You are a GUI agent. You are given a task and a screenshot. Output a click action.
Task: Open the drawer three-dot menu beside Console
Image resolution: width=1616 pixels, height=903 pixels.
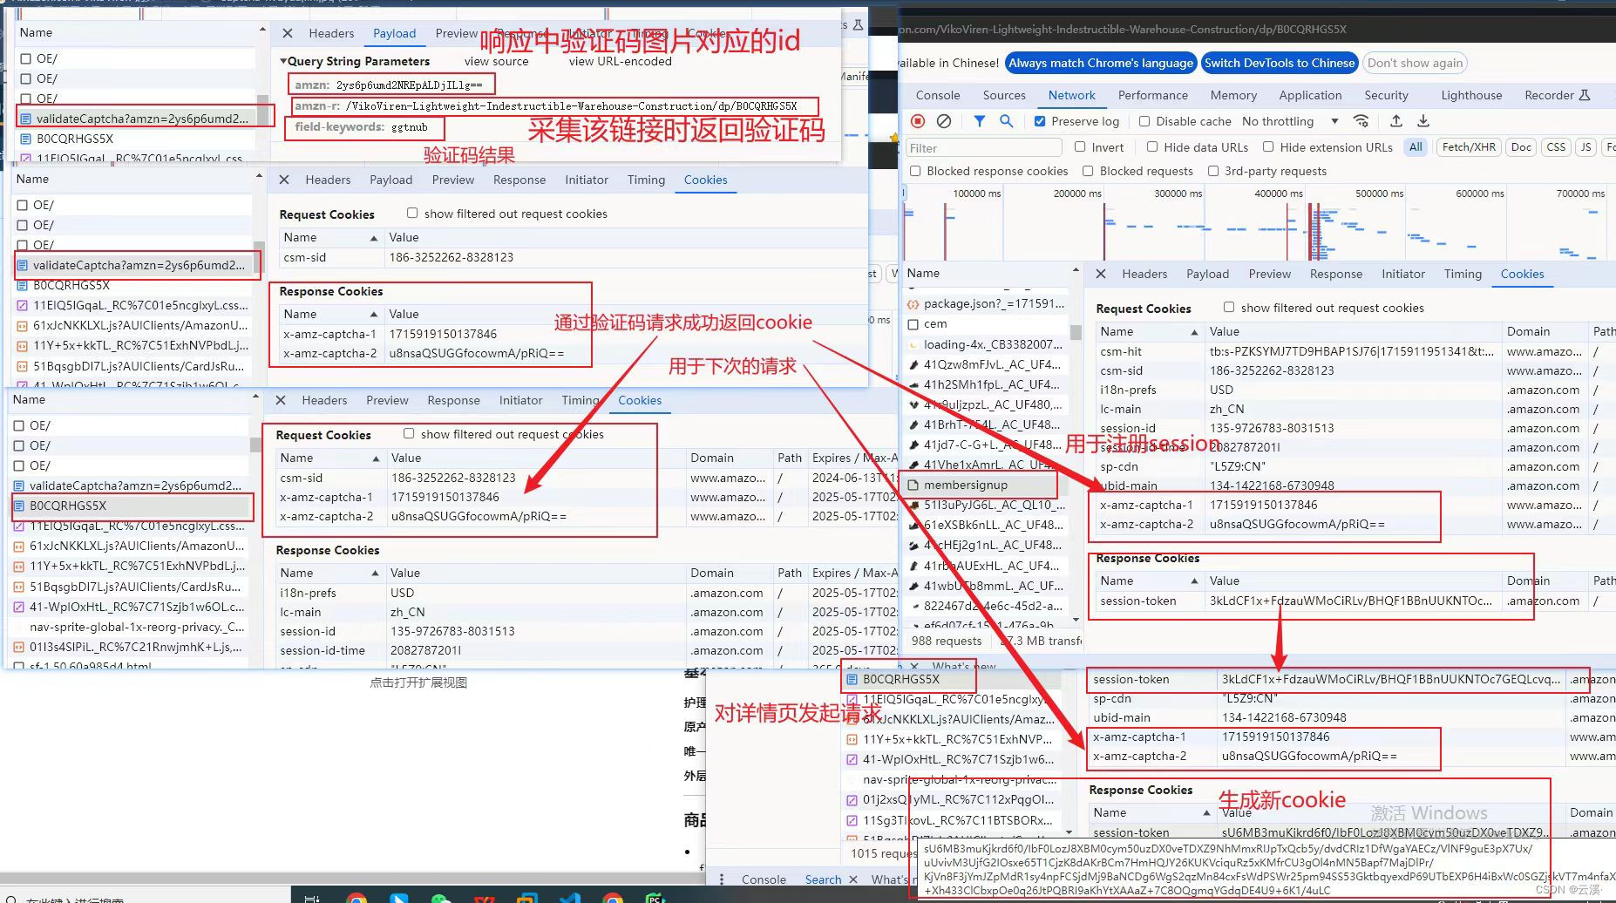point(721,879)
